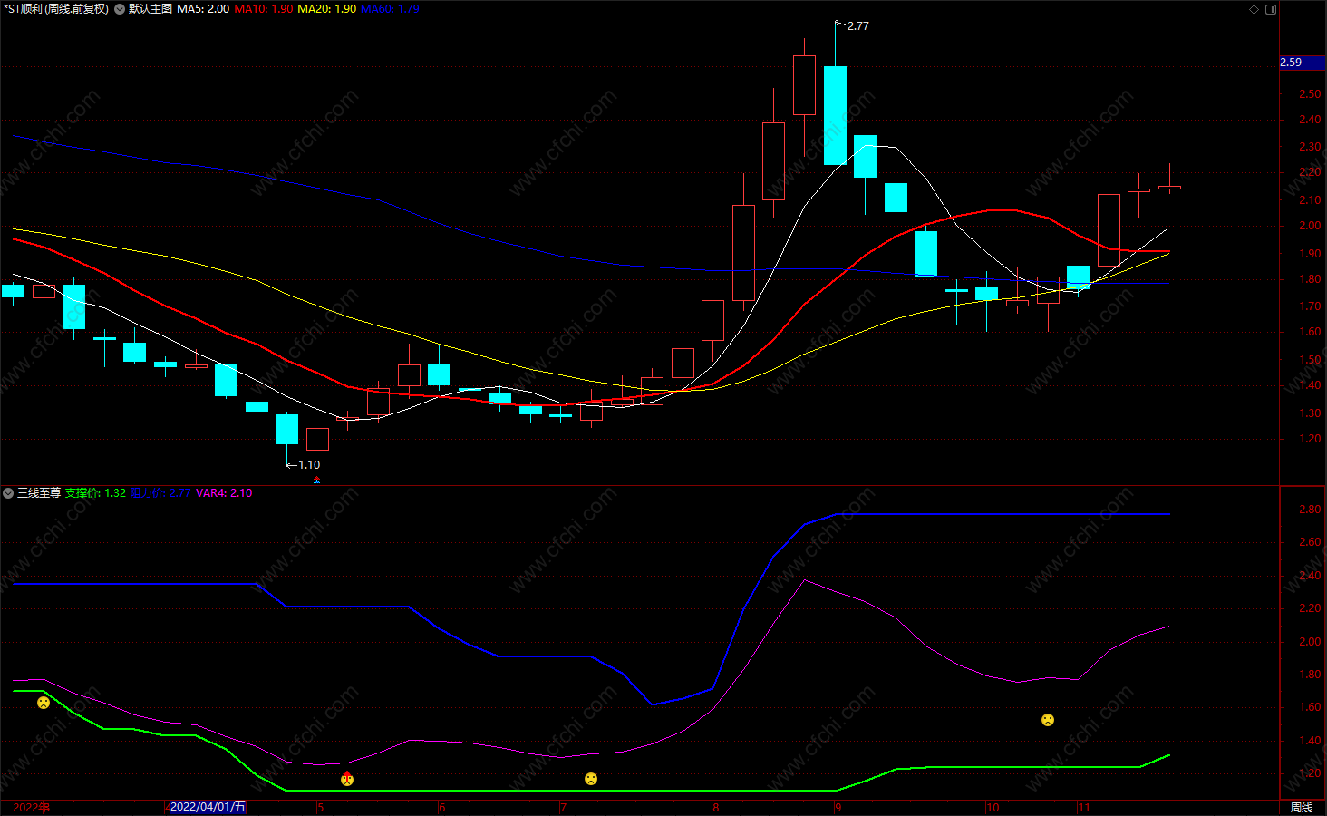
Task: Click the diamond marker icon at top right
Action: click(1254, 9)
